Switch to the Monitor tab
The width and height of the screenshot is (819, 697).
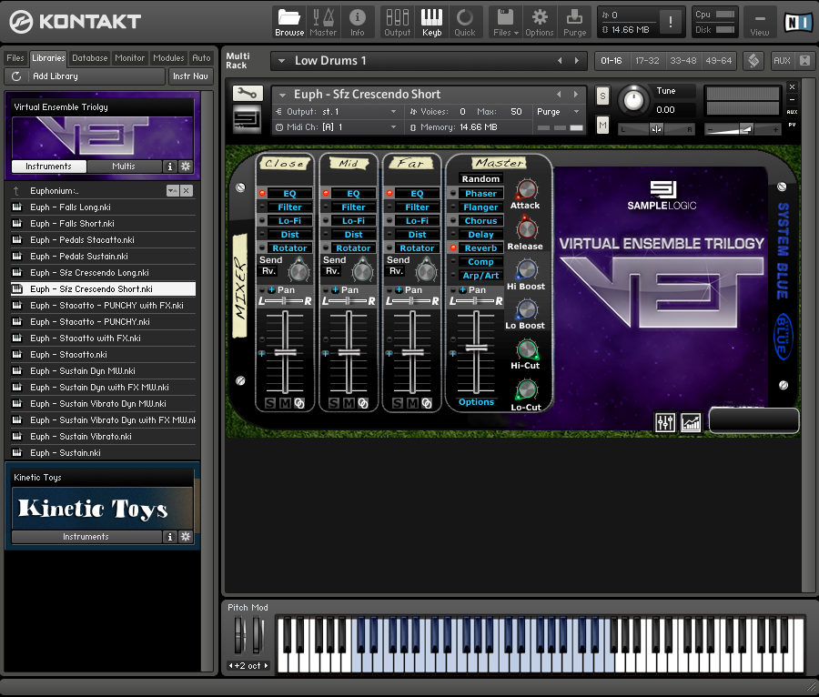pyautogui.click(x=129, y=58)
